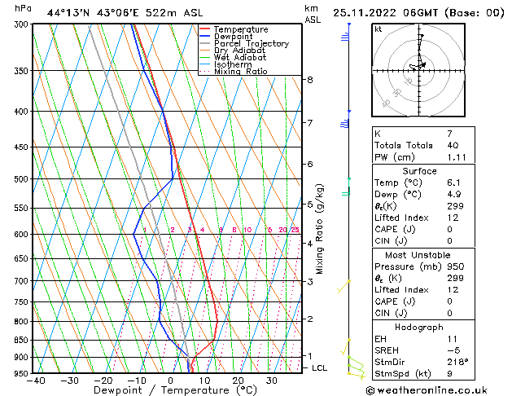Select the Dry Adiabat legend label
Image resolution: width=512 pixels, height=396 pixels.
pos(239,51)
